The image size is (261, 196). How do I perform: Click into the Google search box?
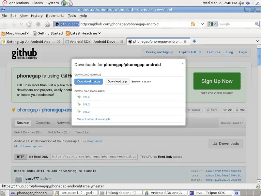[236, 24]
